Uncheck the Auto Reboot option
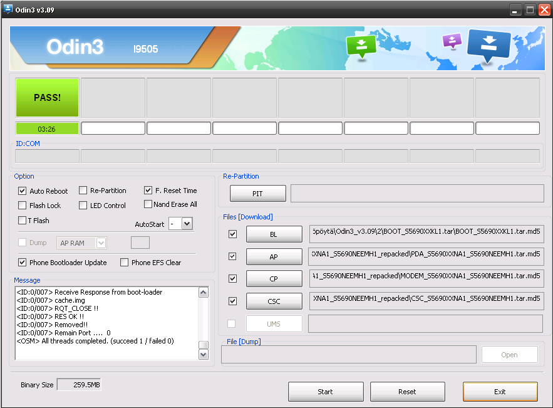 click(x=23, y=191)
